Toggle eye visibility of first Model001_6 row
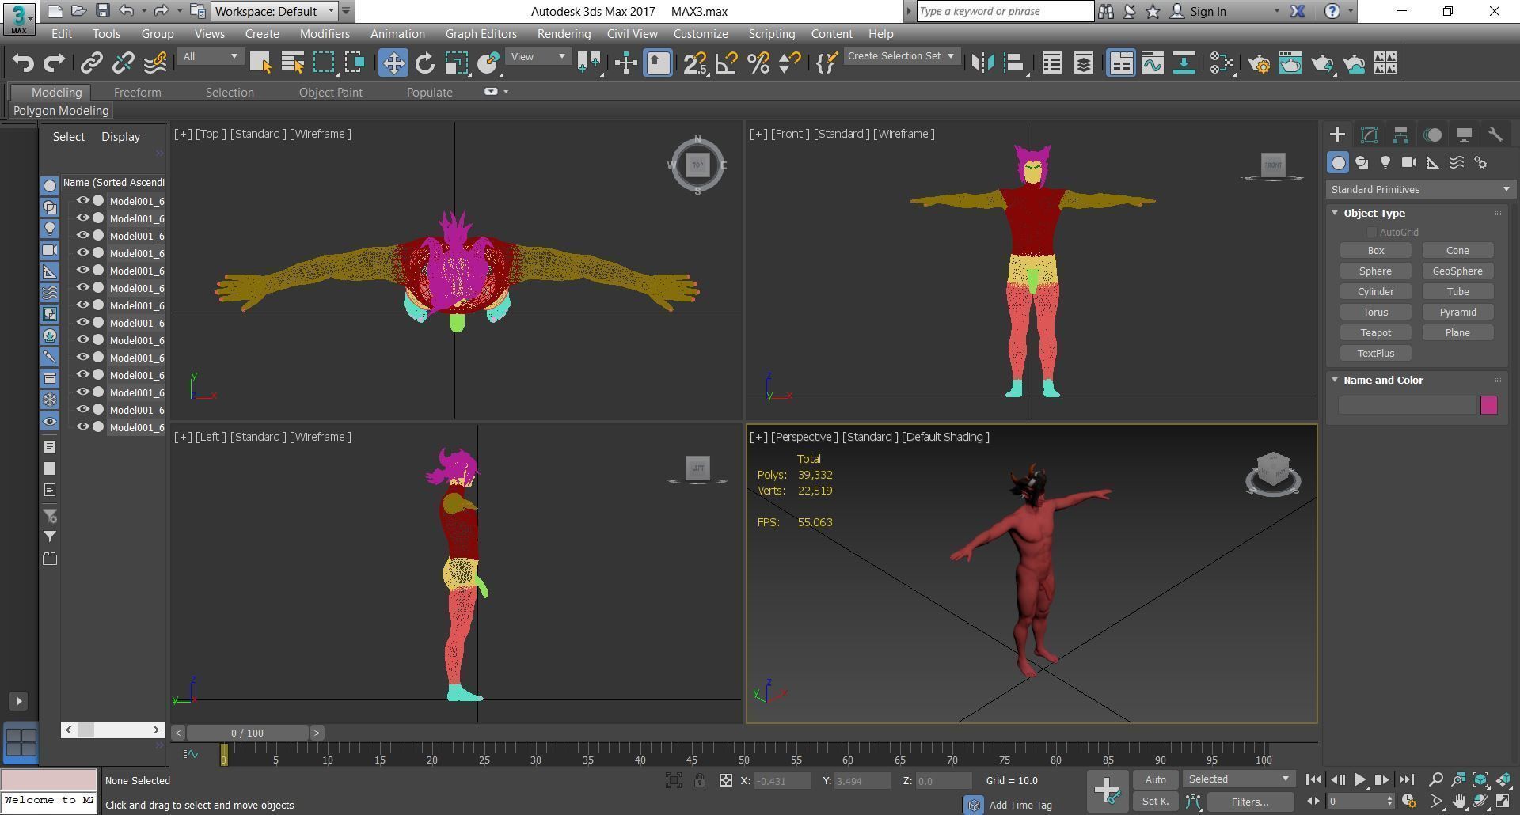1520x815 pixels. [x=82, y=201]
